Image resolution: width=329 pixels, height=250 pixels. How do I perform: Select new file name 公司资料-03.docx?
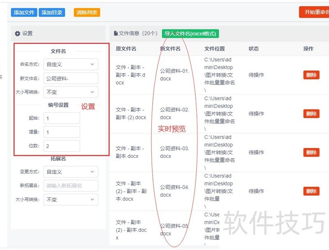point(174,152)
